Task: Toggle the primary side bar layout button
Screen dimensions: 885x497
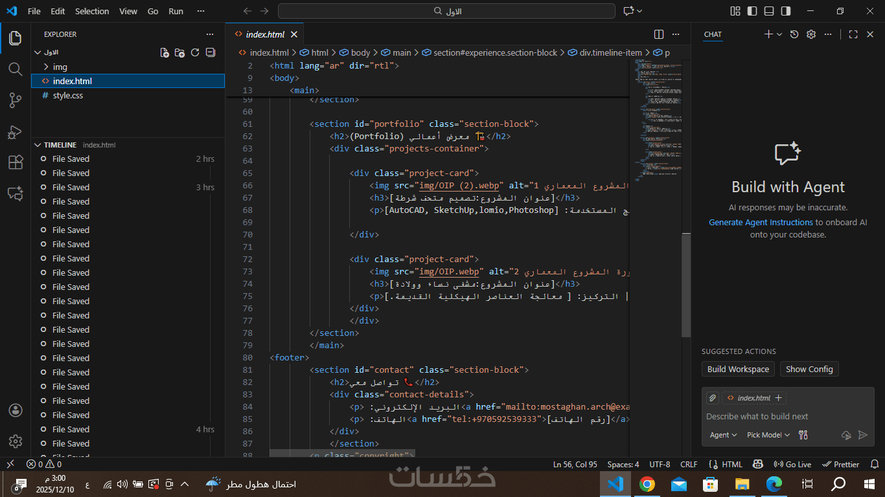Action: [752, 11]
